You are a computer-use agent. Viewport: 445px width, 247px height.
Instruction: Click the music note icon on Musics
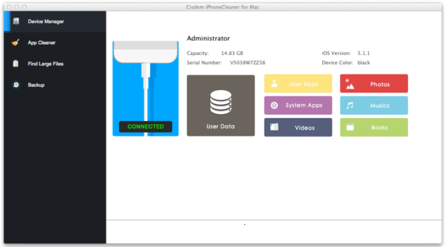(349, 106)
